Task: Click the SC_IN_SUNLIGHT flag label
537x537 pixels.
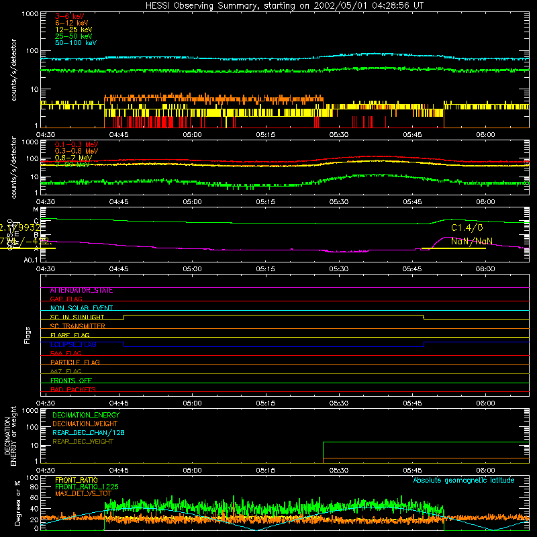Action: tap(77, 317)
